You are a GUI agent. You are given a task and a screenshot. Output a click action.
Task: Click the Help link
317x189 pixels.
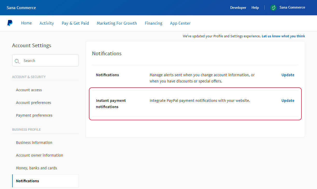tap(255, 8)
